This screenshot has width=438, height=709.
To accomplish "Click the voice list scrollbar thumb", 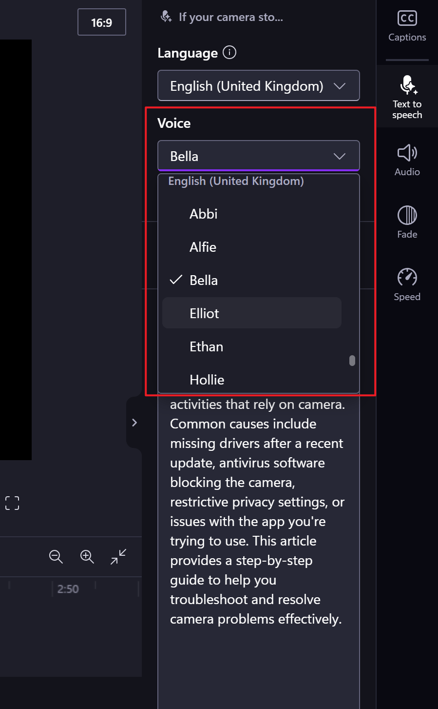I will pyautogui.click(x=352, y=361).
